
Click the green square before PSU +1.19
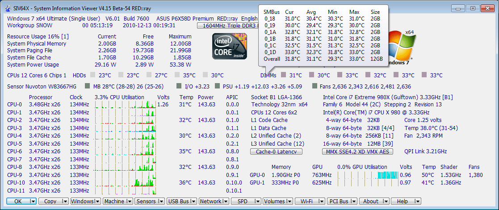pos(218,86)
